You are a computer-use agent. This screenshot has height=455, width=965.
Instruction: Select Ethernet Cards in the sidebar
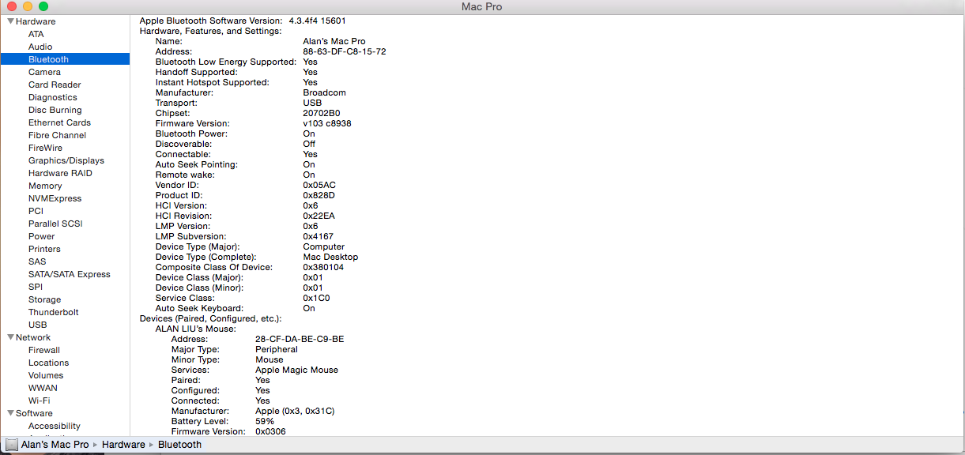pyautogui.click(x=59, y=122)
